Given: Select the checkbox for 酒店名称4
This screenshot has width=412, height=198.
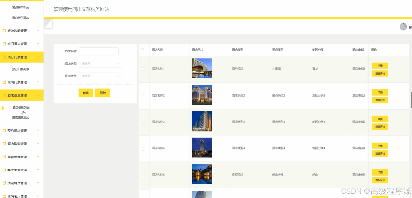Looking at the screenshot, I should click(143, 149).
